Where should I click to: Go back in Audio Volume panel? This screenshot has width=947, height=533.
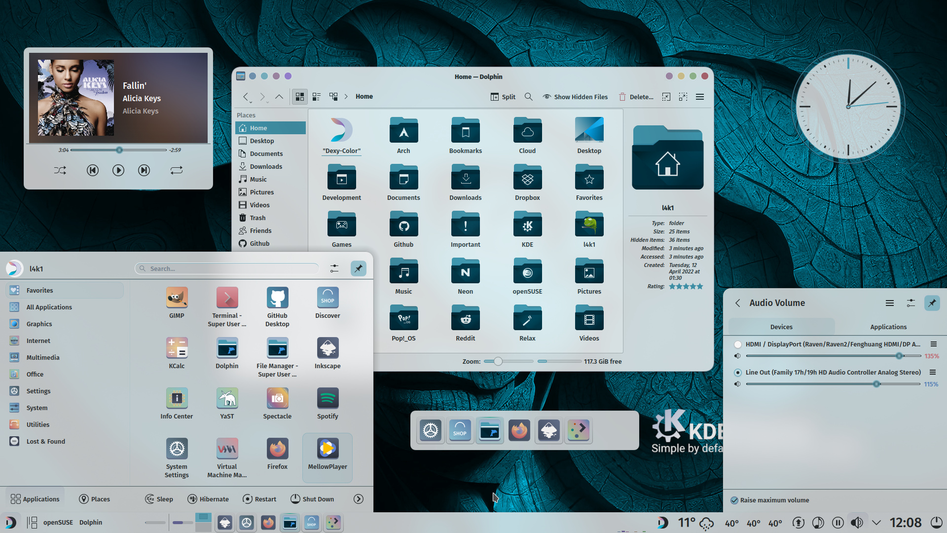tap(738, 303)
